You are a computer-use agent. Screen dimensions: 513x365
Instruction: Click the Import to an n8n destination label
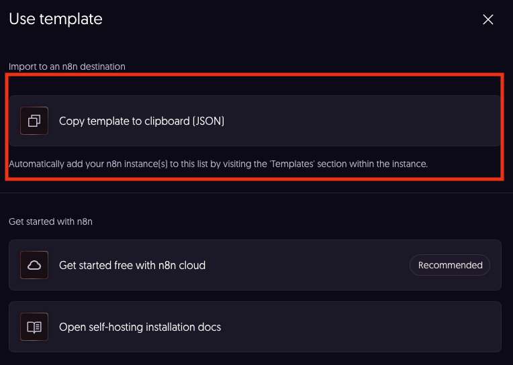[67, 66]
